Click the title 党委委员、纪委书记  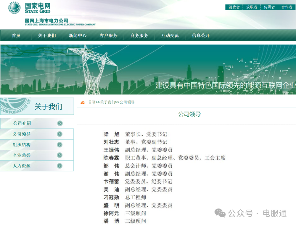point(149,182)
